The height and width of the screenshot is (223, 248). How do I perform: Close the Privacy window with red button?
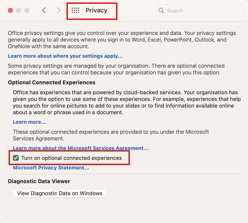pyautogui.click(x=10, y=10)
